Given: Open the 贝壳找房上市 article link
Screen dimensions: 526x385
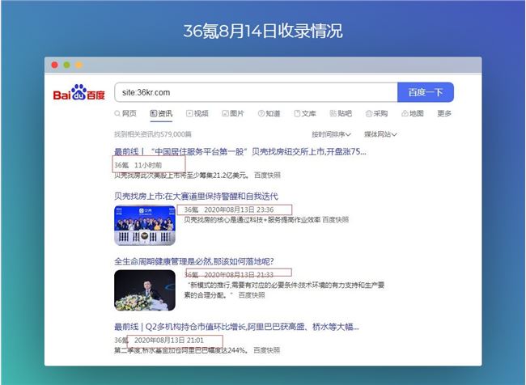Looking at the screenshot, I should click(197, 196).
